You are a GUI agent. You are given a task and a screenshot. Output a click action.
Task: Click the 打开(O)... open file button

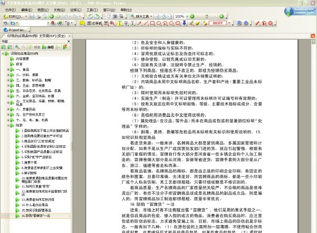(x=15, y=16)
